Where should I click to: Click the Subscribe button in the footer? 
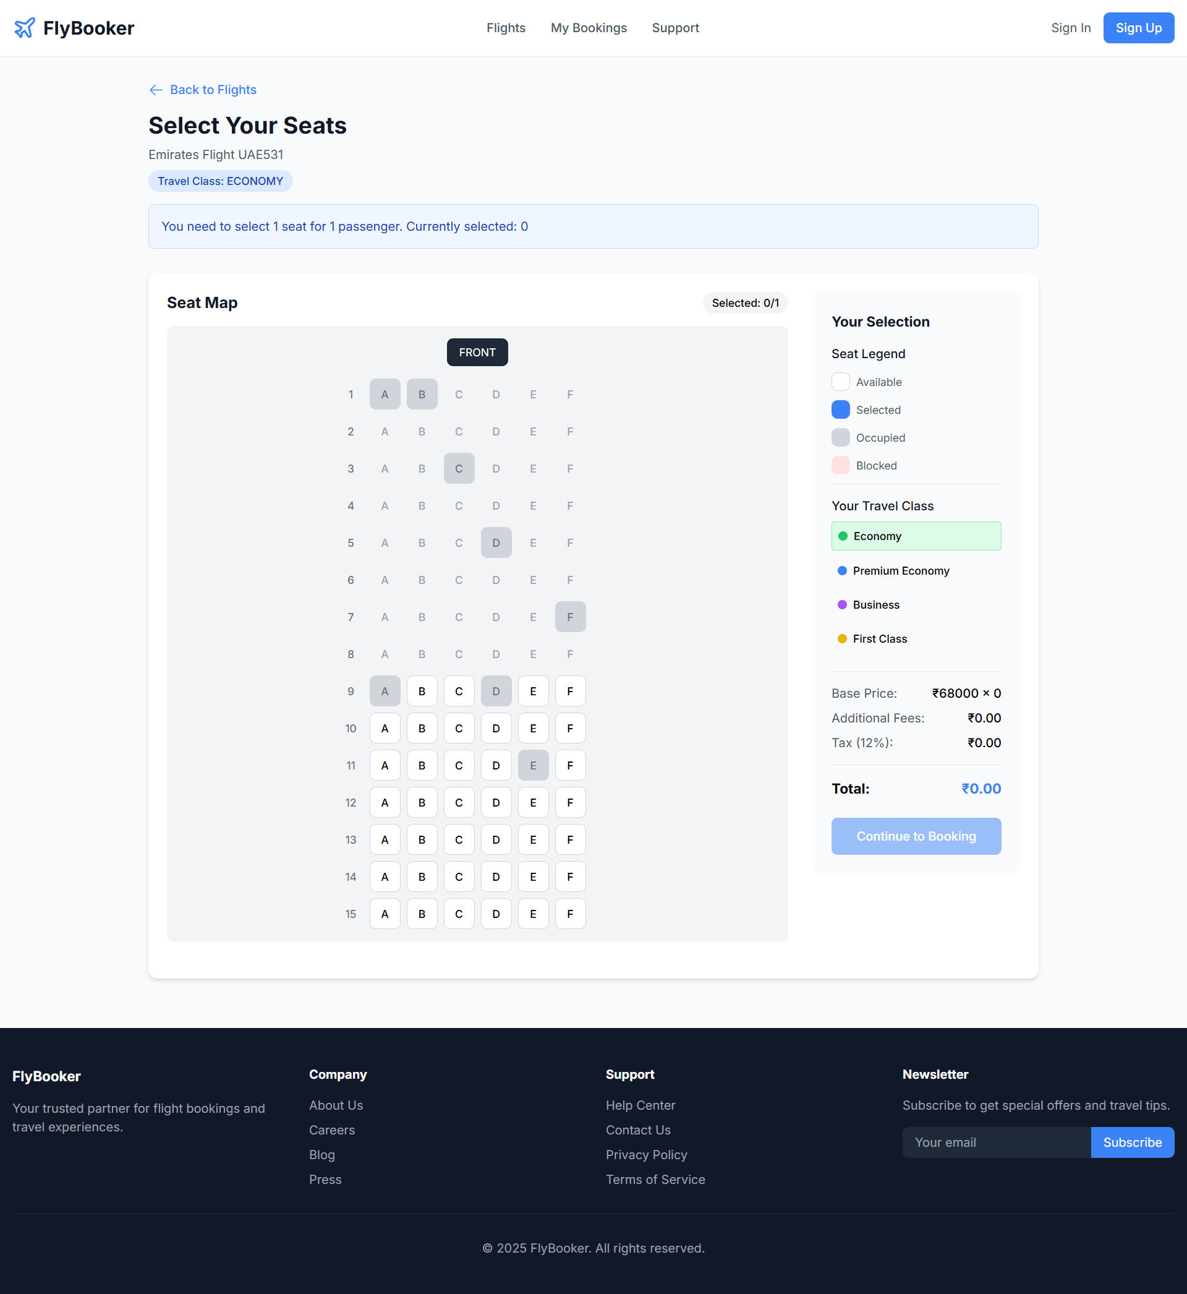pos(1132,1142)
